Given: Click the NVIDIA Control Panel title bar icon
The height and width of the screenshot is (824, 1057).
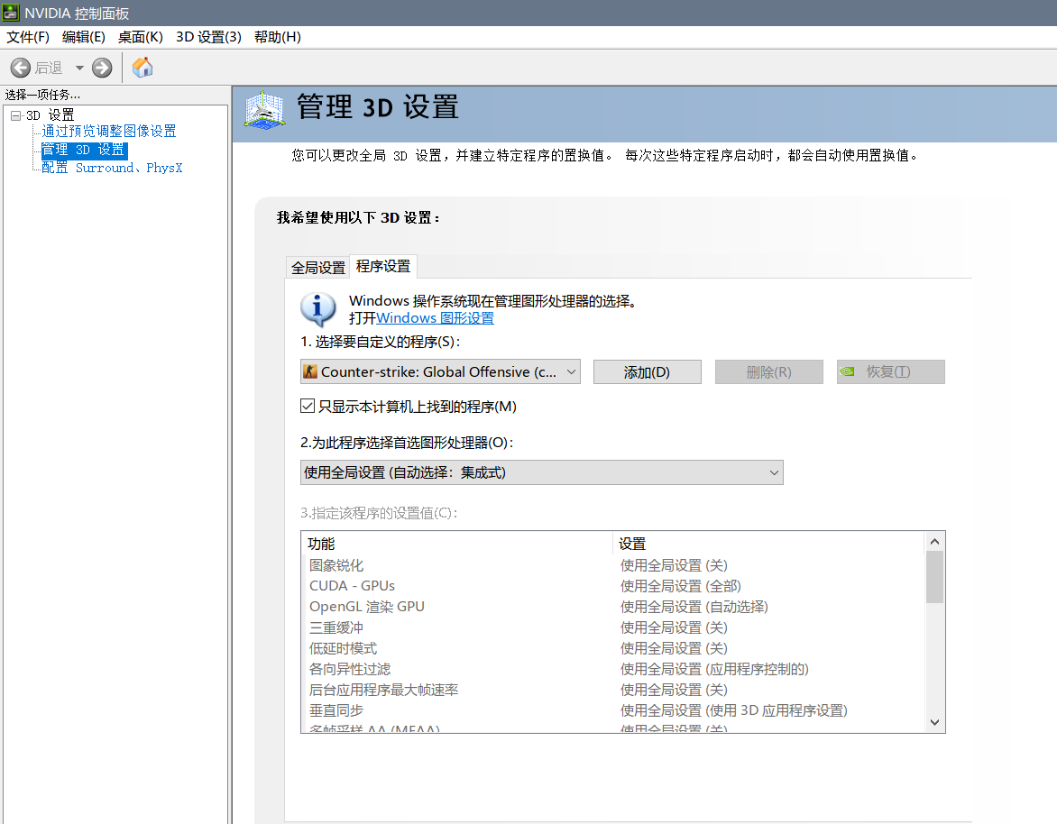Looking at the screenshot, I should coord(11,13).
